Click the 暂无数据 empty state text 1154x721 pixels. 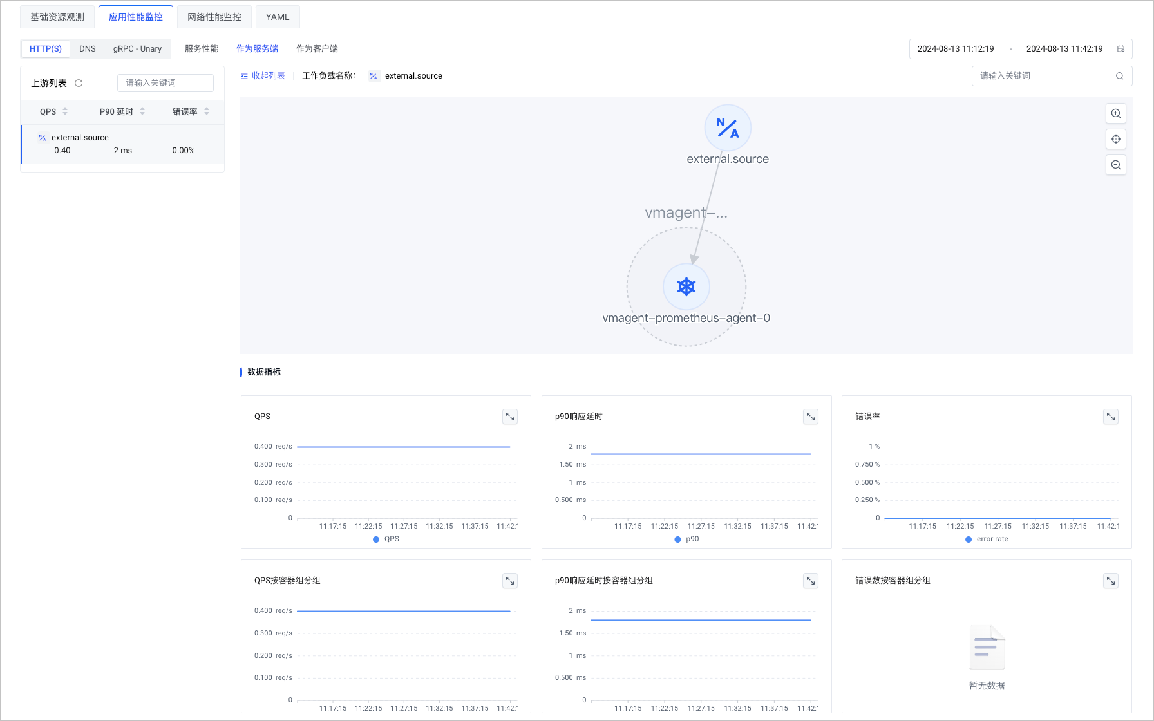[987, 686]
